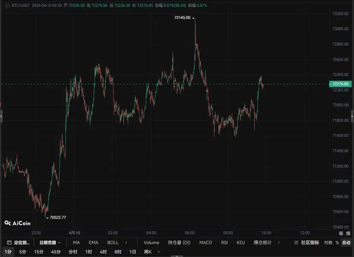Show more main indicators after BOLL
The image size is (354, 257).
pos(126,242)
